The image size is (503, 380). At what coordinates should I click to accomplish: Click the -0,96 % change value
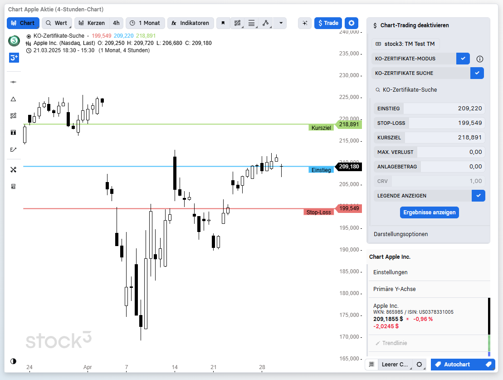point(423,319)
